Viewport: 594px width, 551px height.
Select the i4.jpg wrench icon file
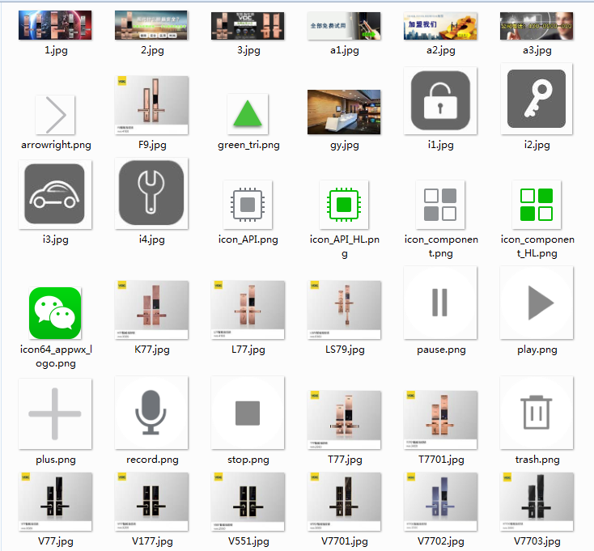[x=151, y=193]
